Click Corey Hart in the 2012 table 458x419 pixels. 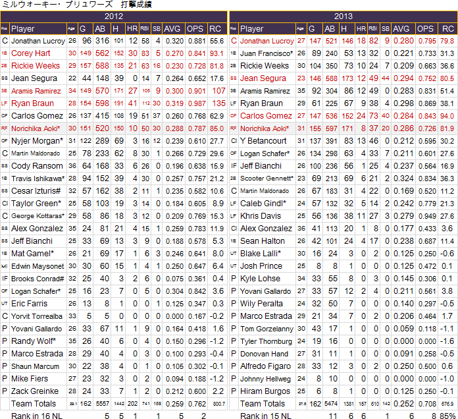point(31,53)
